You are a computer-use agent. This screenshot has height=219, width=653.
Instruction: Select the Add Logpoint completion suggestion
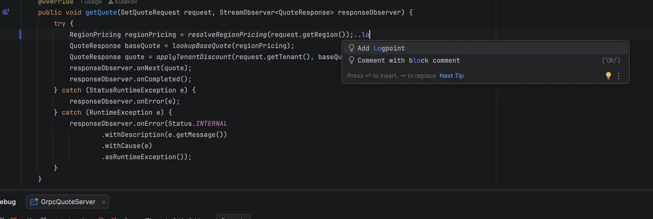485,48
